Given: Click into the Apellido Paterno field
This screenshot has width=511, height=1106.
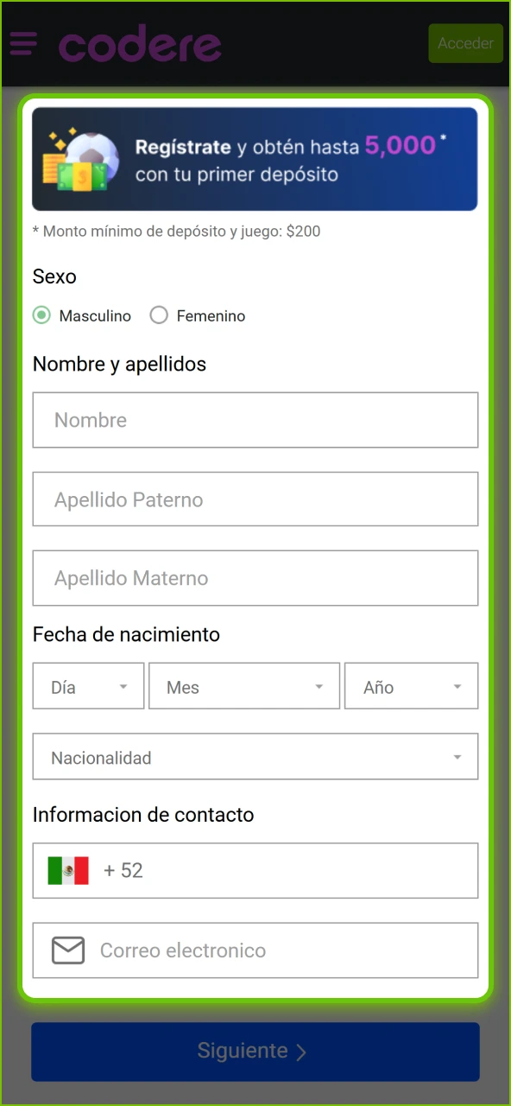Looking at the screenshot, I should point(255,499).
